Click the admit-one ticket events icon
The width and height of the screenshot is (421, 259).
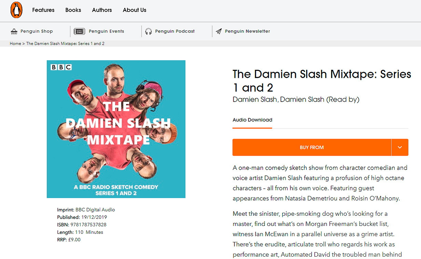pos(79,31)
